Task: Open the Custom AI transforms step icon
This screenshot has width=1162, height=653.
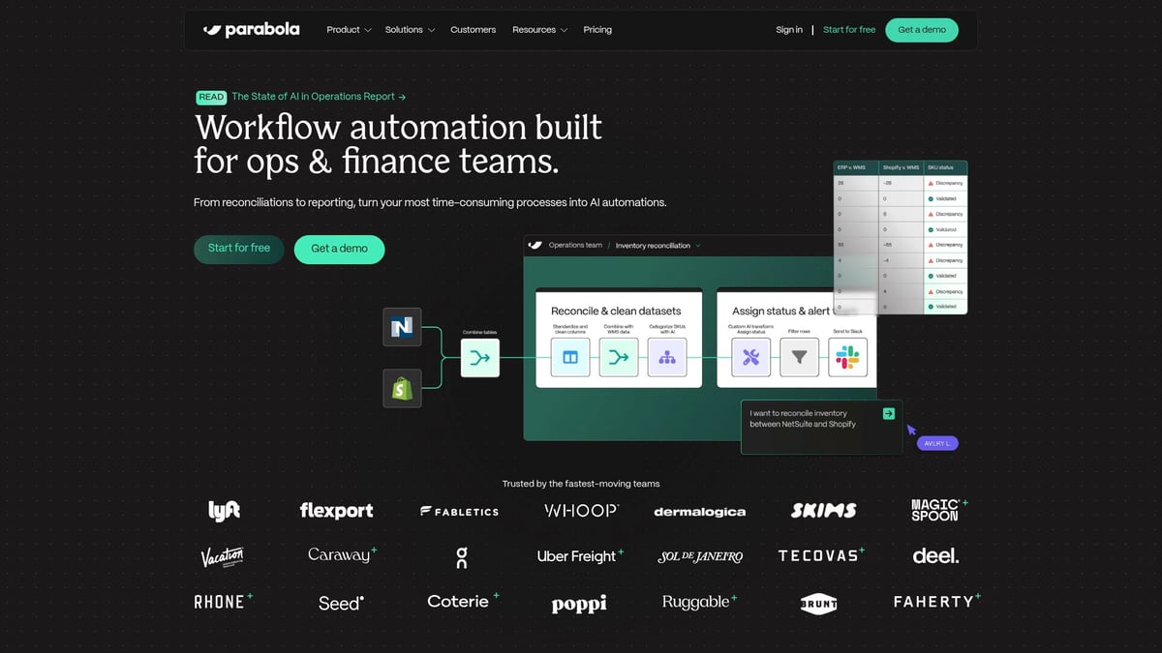Action: pos(750,357)
